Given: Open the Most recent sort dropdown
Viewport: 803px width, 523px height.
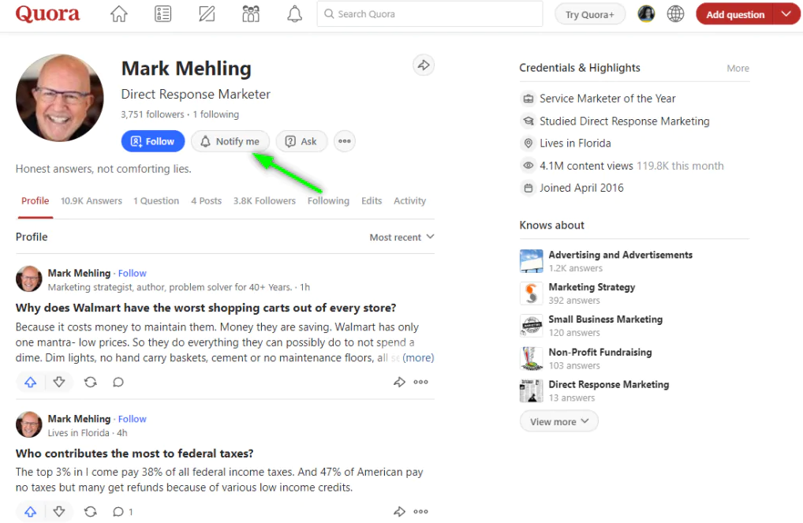Looking at the screenshot, I should pyautogui.click(x=401, y=237).
